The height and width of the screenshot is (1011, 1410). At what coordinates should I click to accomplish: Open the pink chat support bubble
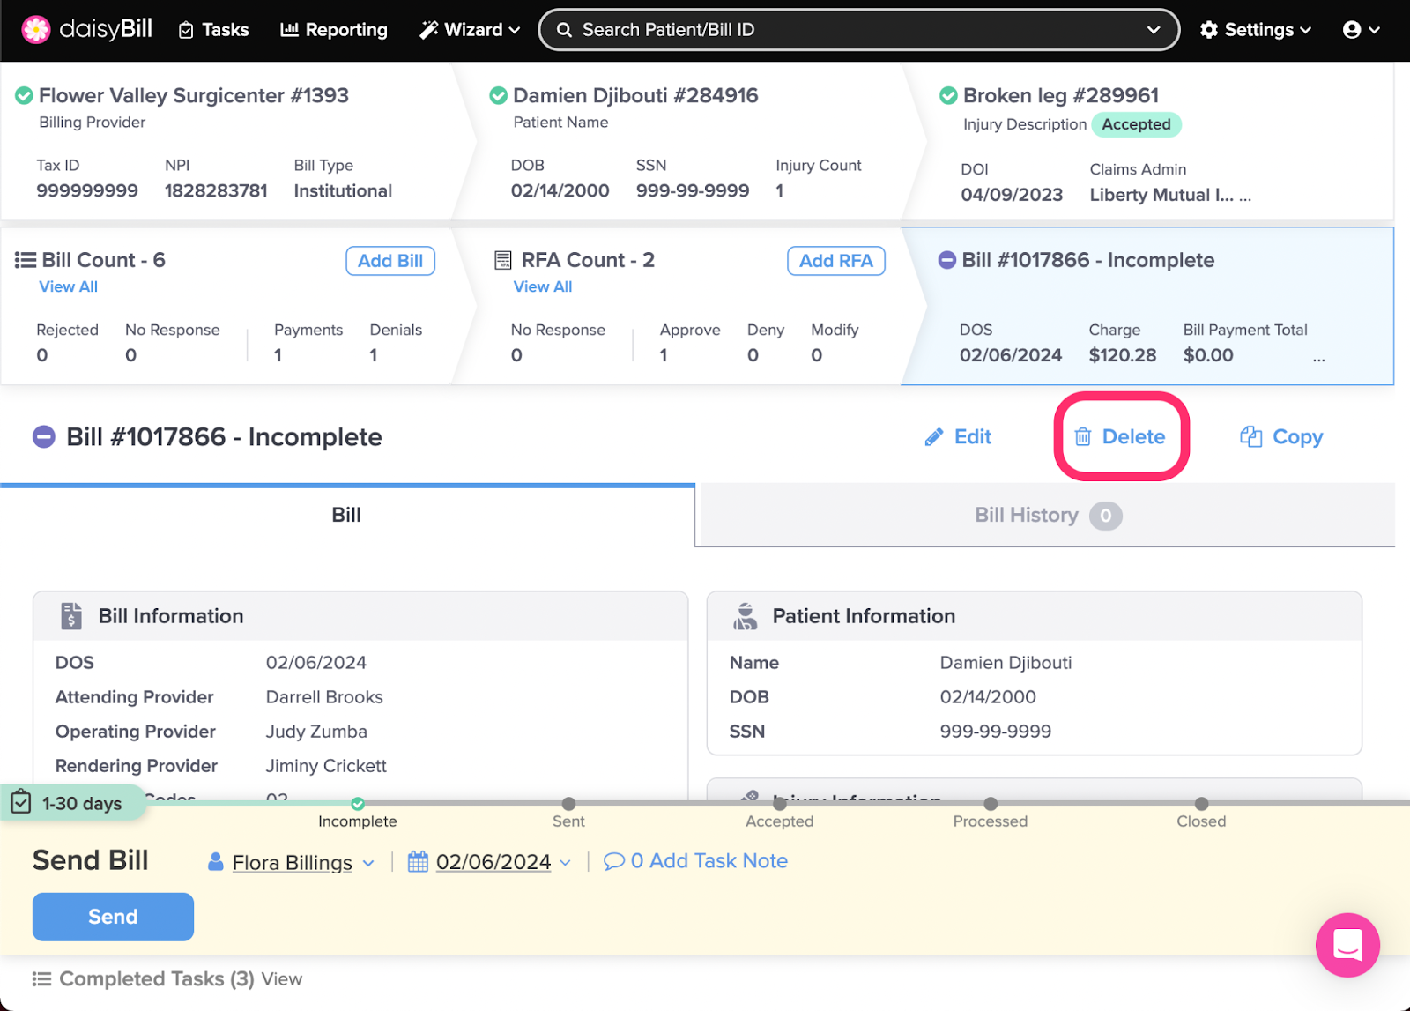1347,945
